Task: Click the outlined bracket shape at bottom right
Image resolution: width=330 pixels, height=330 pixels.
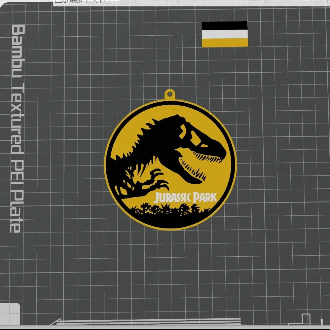Action: point(305,320)
